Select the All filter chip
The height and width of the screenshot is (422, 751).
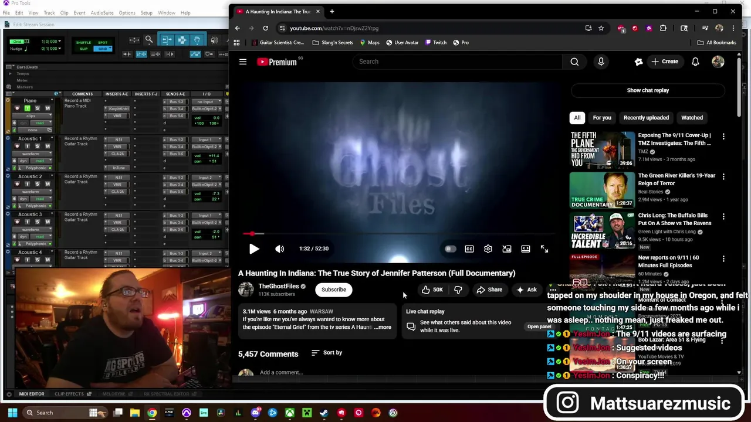tap(577, 118)
